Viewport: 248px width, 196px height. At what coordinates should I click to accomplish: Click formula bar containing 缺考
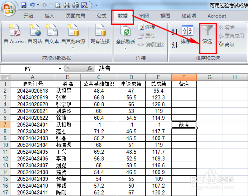click(x=171, y=69)
